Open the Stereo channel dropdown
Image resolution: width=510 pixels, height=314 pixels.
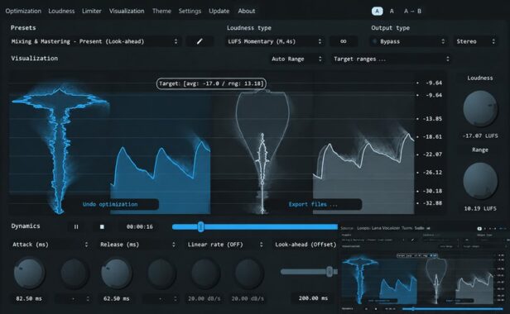click(475, 41)
